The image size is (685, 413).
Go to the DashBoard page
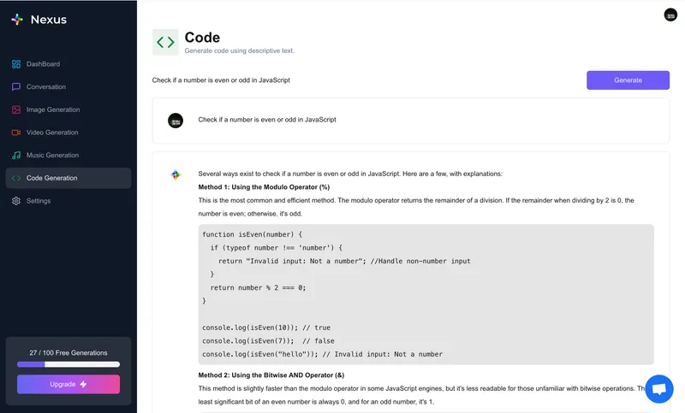click(x=43, y=64)
